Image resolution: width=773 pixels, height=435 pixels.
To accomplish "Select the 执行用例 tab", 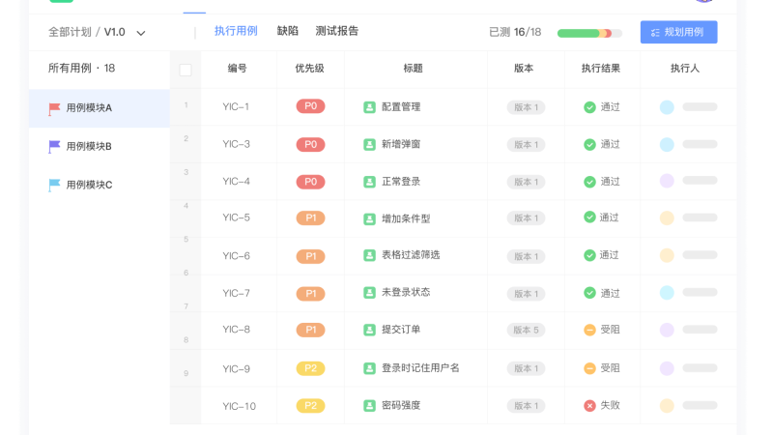I will pyautogui.click(x=236, y=31).
